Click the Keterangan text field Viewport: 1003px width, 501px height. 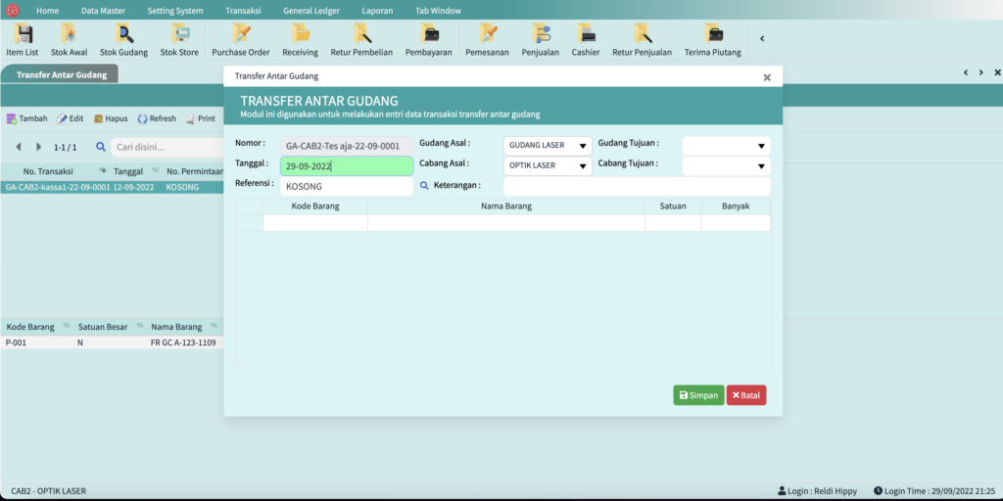pos(637,186)
